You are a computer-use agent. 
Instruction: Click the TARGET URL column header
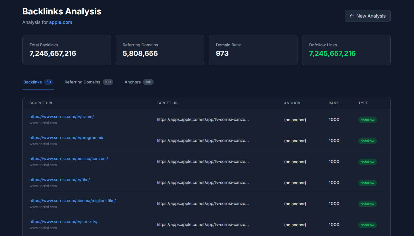[168, 103]
